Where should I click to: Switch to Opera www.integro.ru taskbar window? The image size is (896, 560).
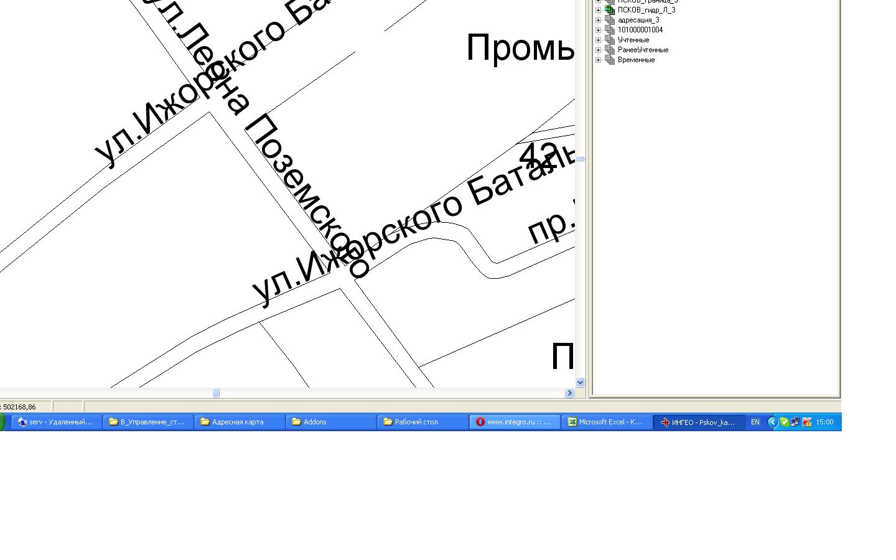click(x=515, y=422)
